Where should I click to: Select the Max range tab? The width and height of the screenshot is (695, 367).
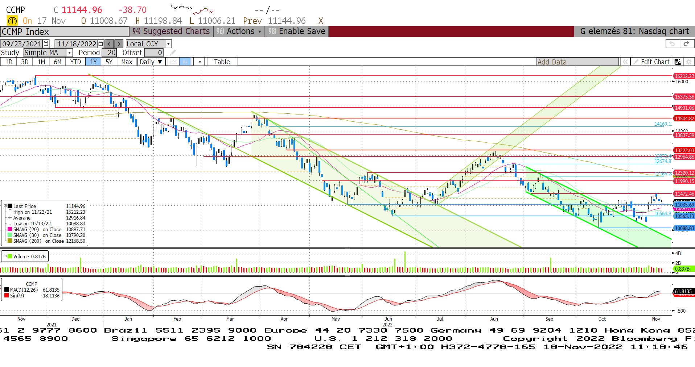point(127,62)
